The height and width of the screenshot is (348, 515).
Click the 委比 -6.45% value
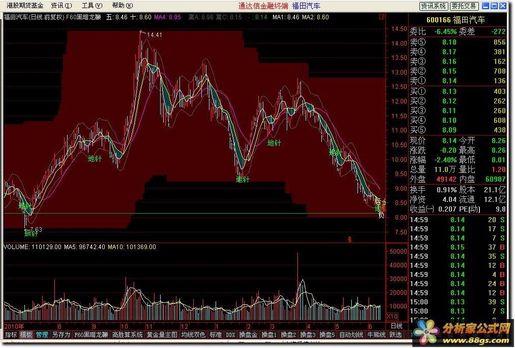point(445,32)
